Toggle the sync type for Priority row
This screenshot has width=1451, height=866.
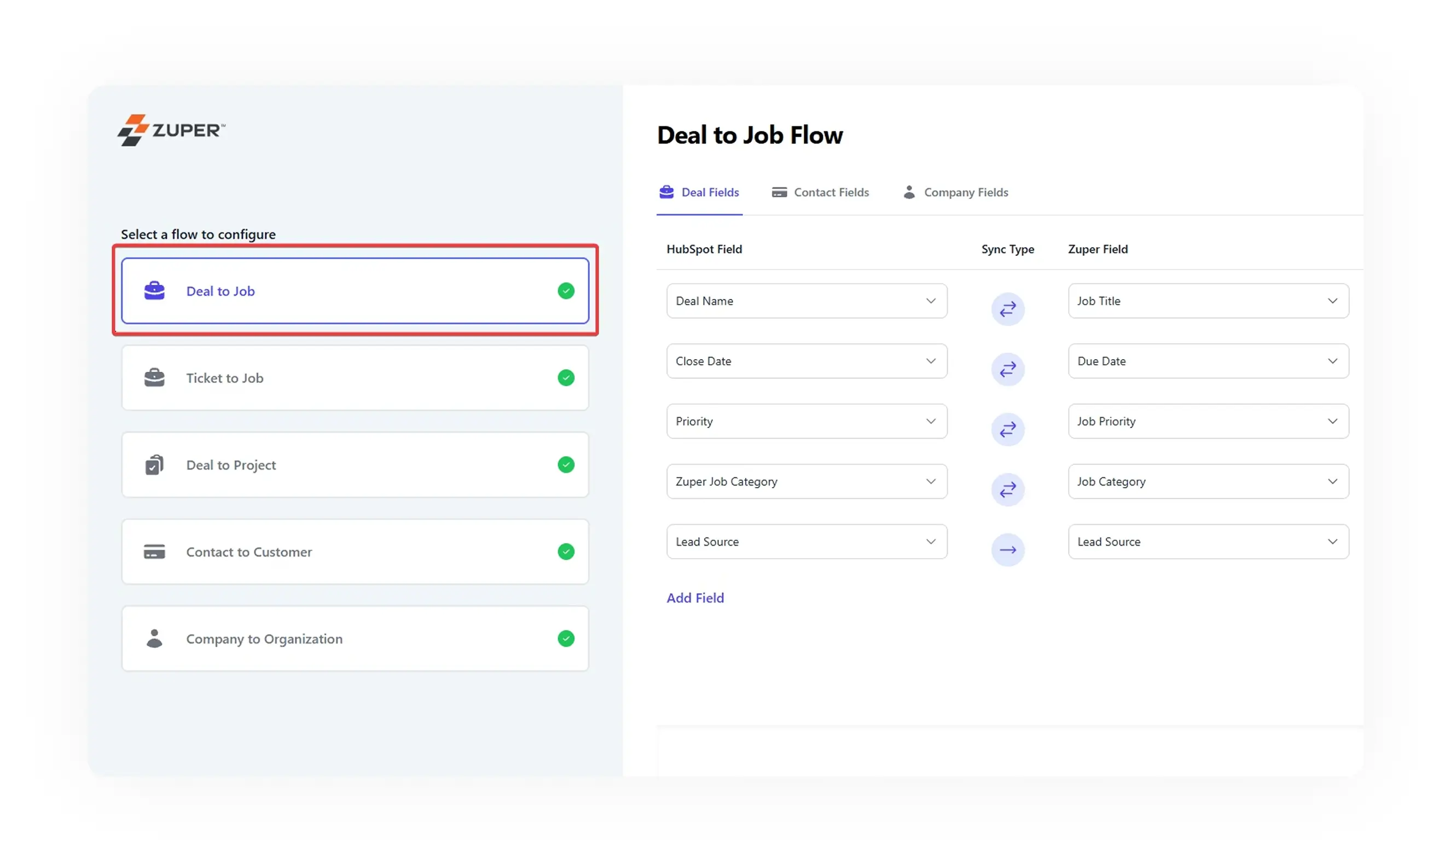pos(1007,430)
